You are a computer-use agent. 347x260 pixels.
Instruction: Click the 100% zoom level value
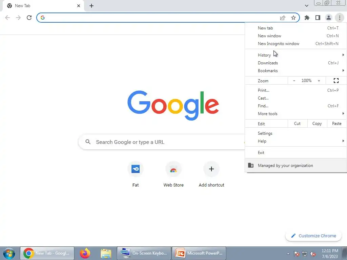306,81
